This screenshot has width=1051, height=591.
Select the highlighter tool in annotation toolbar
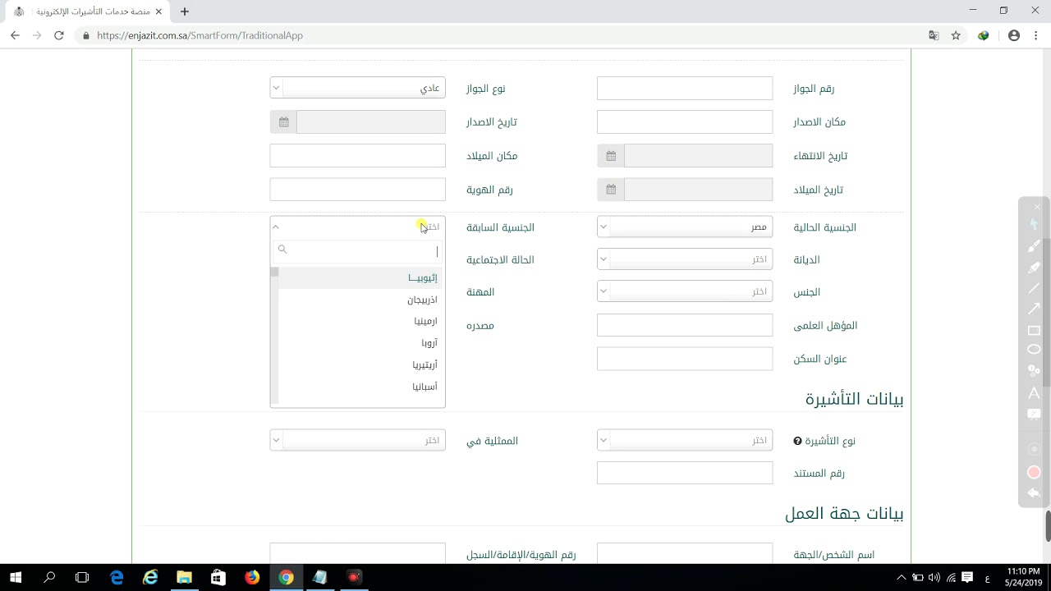click(x=1034, y=267)
